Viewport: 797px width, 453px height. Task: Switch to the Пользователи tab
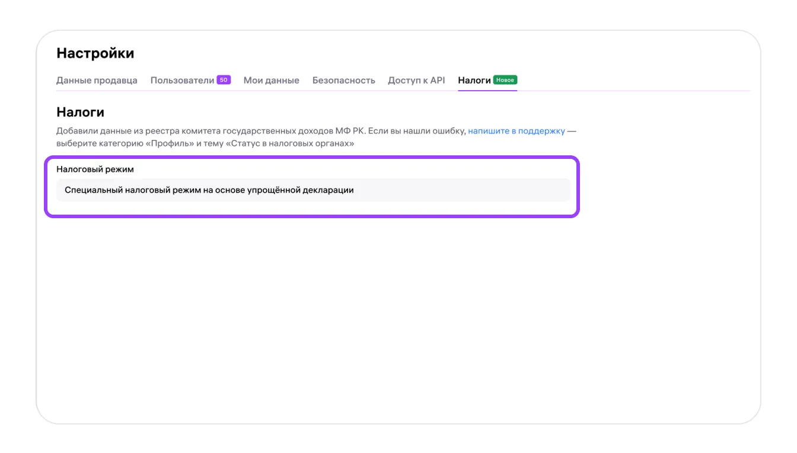pos(182,80)
